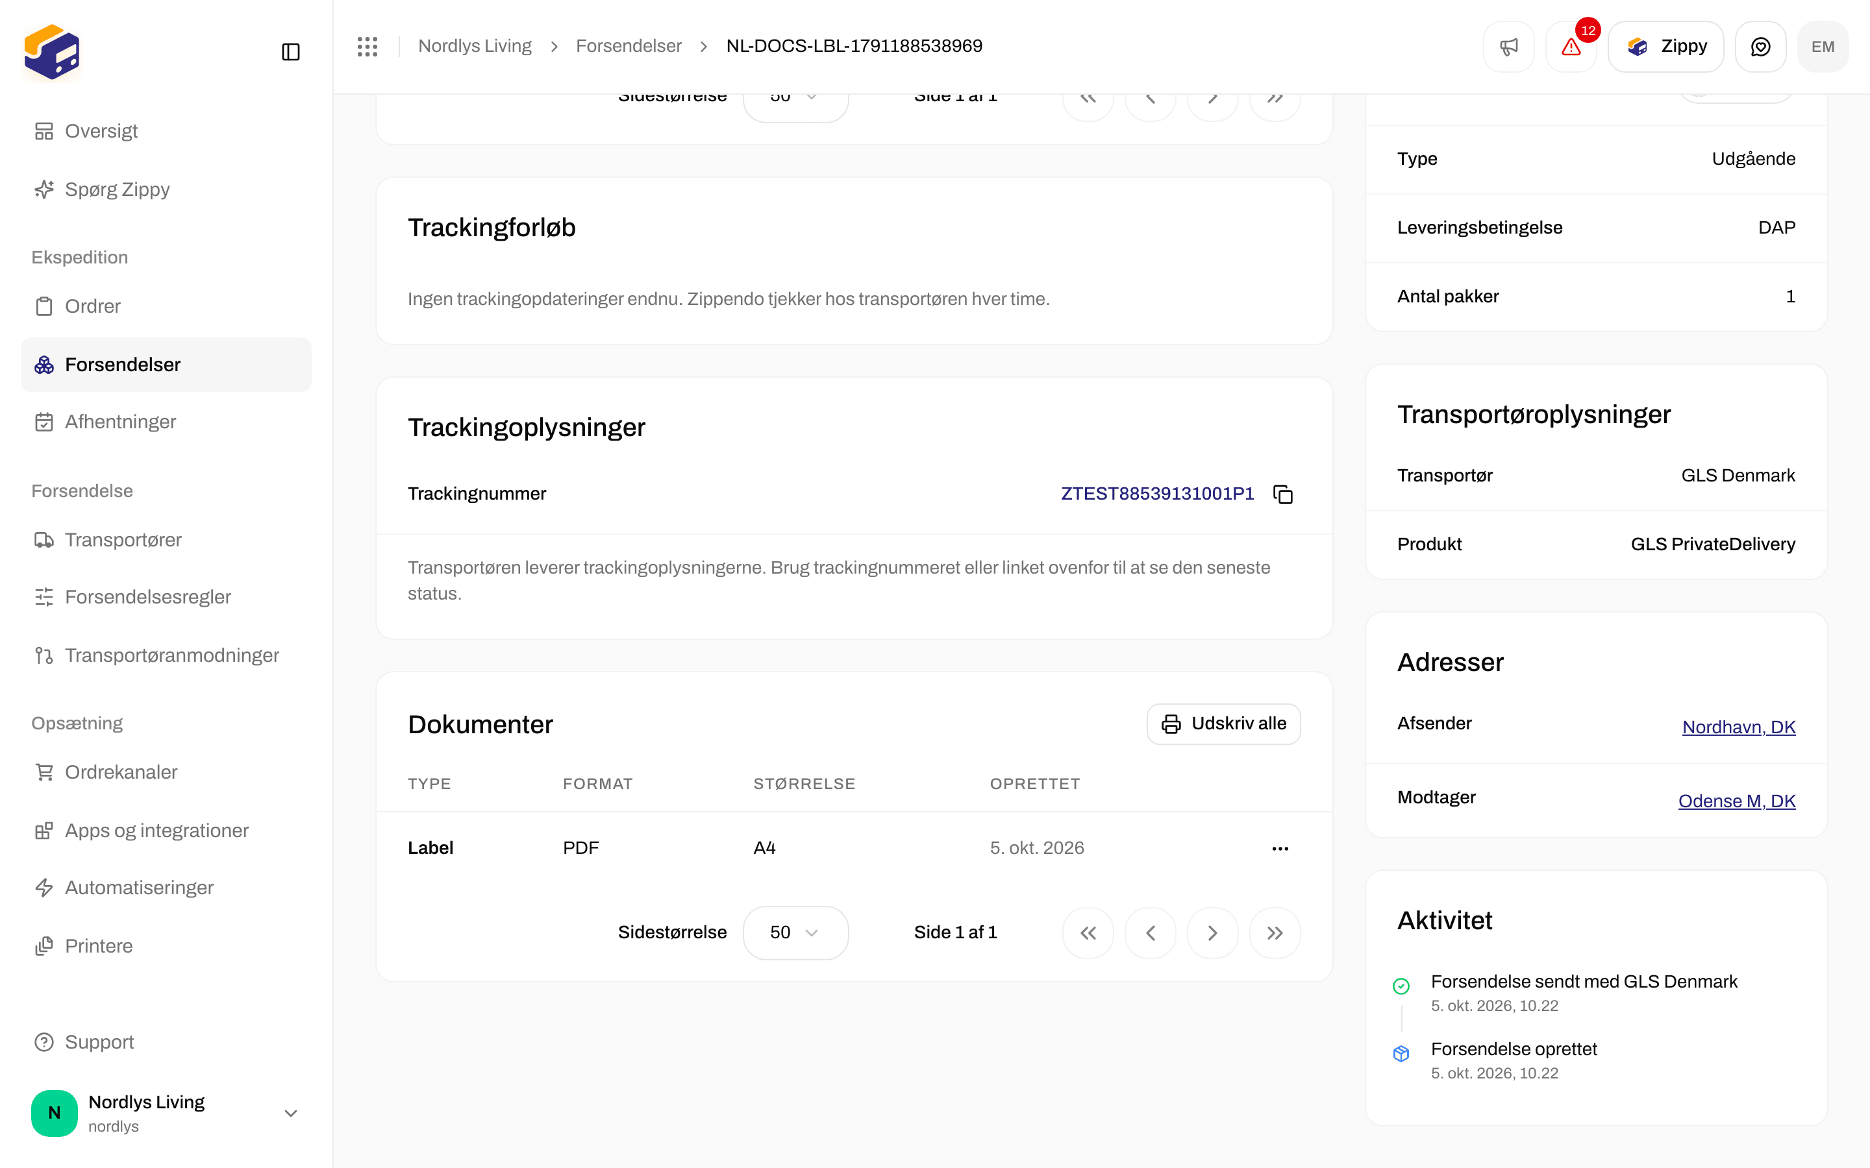Jump to the first documents page
Viewport: 1870px width, 1168px height.
coord(1088,933)
